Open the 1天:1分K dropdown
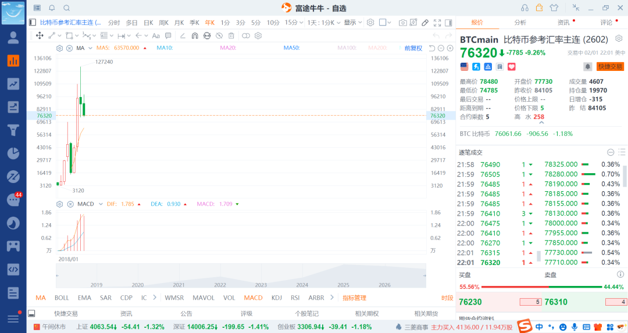The height and width of the screenshot is (333, 628). [x=324, y=23]
